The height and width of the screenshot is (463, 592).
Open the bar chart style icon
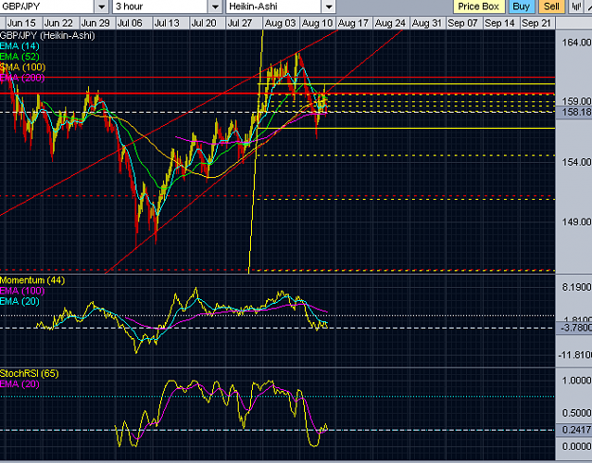[576, 7]
